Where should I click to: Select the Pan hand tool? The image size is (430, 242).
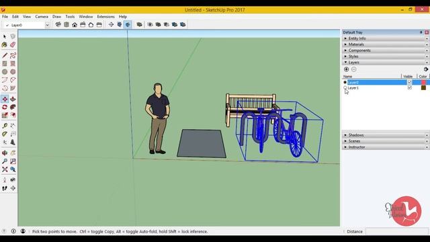click(13, 153)
